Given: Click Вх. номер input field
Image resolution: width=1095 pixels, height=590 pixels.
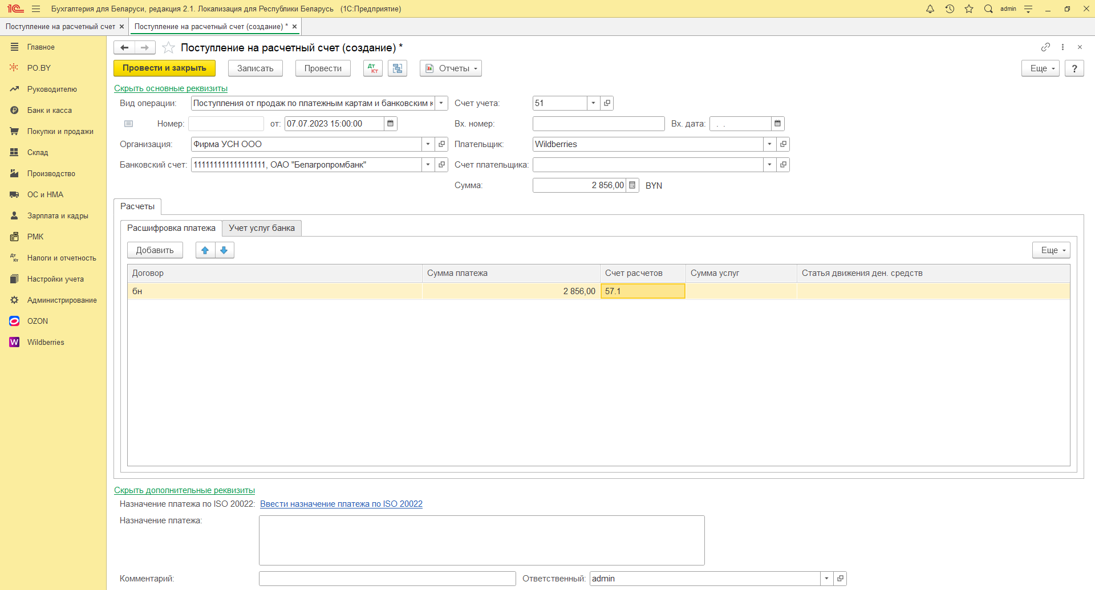Looking at the screenshot, I should click(x=598, y=124).
